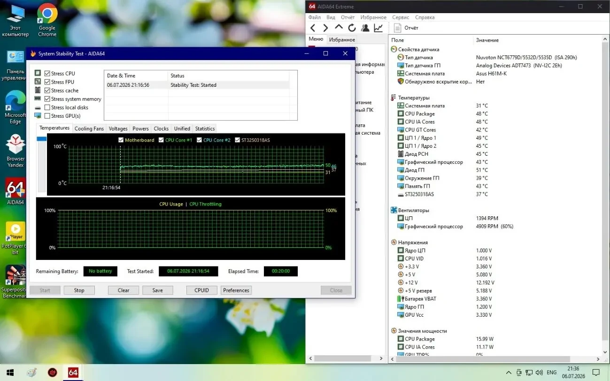Toggle Motherboard graph legend checkbox

(121, 140)
